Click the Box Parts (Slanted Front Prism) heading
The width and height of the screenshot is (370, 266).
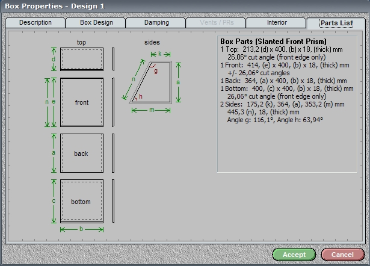click(273, 42)
